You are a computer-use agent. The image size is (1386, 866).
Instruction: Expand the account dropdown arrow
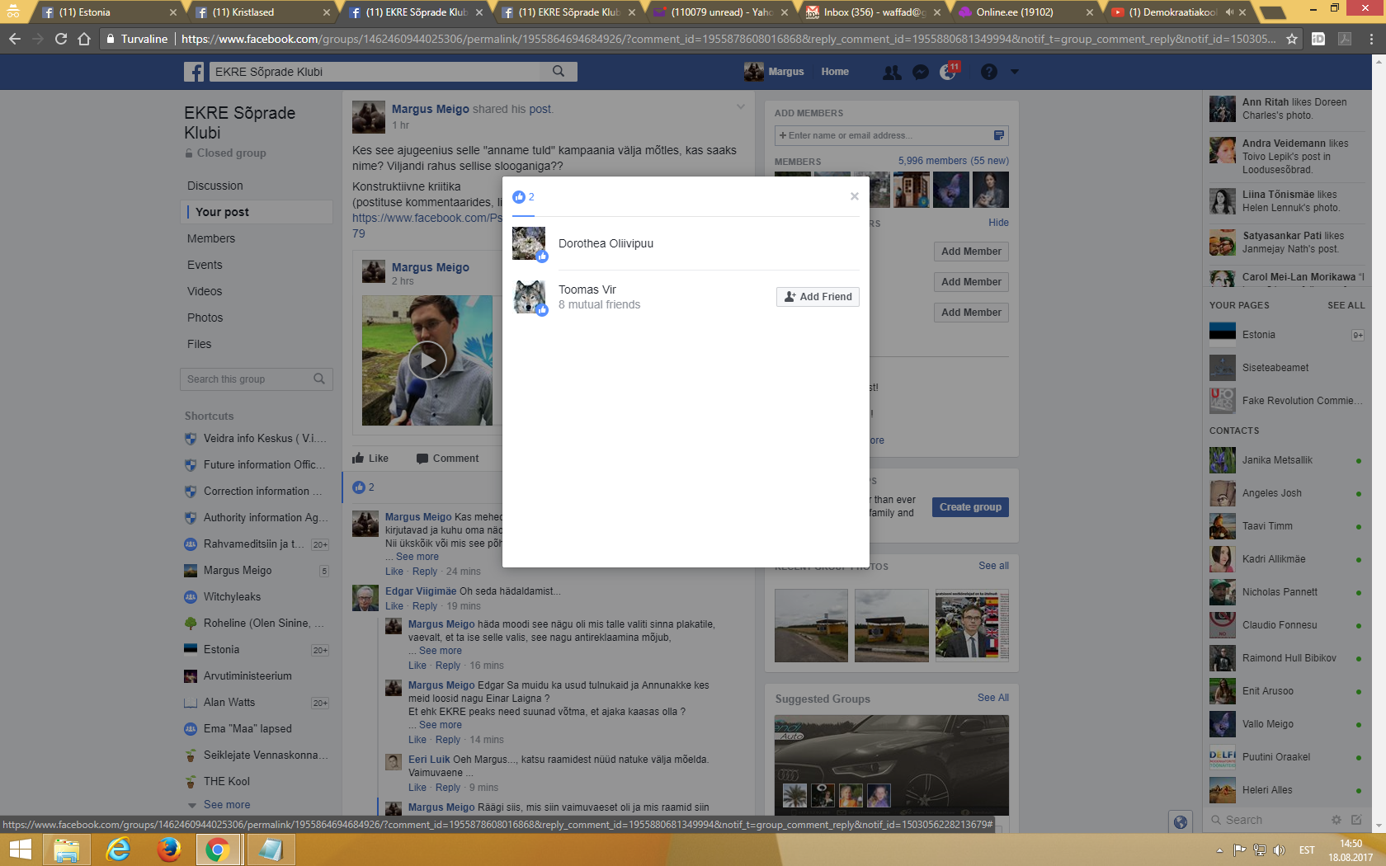[1015, 73]
